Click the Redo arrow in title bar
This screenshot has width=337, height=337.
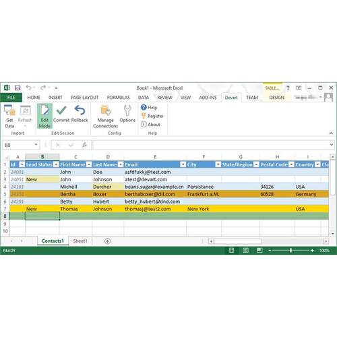pyautogui.click(x=43, y=88)
